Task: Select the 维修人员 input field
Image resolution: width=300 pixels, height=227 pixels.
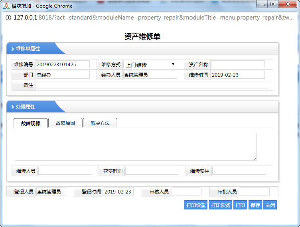Action: tap(65, 171)
